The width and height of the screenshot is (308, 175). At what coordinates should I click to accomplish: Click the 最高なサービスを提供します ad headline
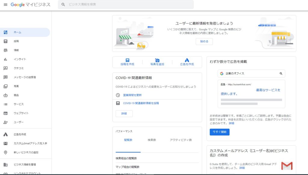pos(251,92)
